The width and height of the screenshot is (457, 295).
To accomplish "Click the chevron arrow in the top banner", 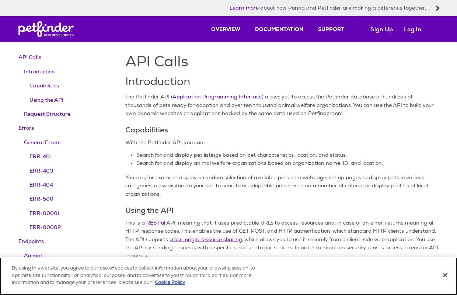I will coord(438,8).
